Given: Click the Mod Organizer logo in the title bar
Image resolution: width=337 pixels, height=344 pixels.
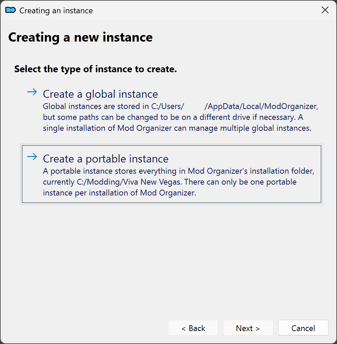Looking at the screenshot, I should (x=11, y=10).
